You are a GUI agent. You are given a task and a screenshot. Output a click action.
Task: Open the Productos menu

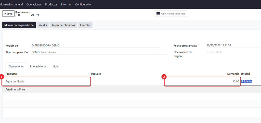click(x=51, y=5)
